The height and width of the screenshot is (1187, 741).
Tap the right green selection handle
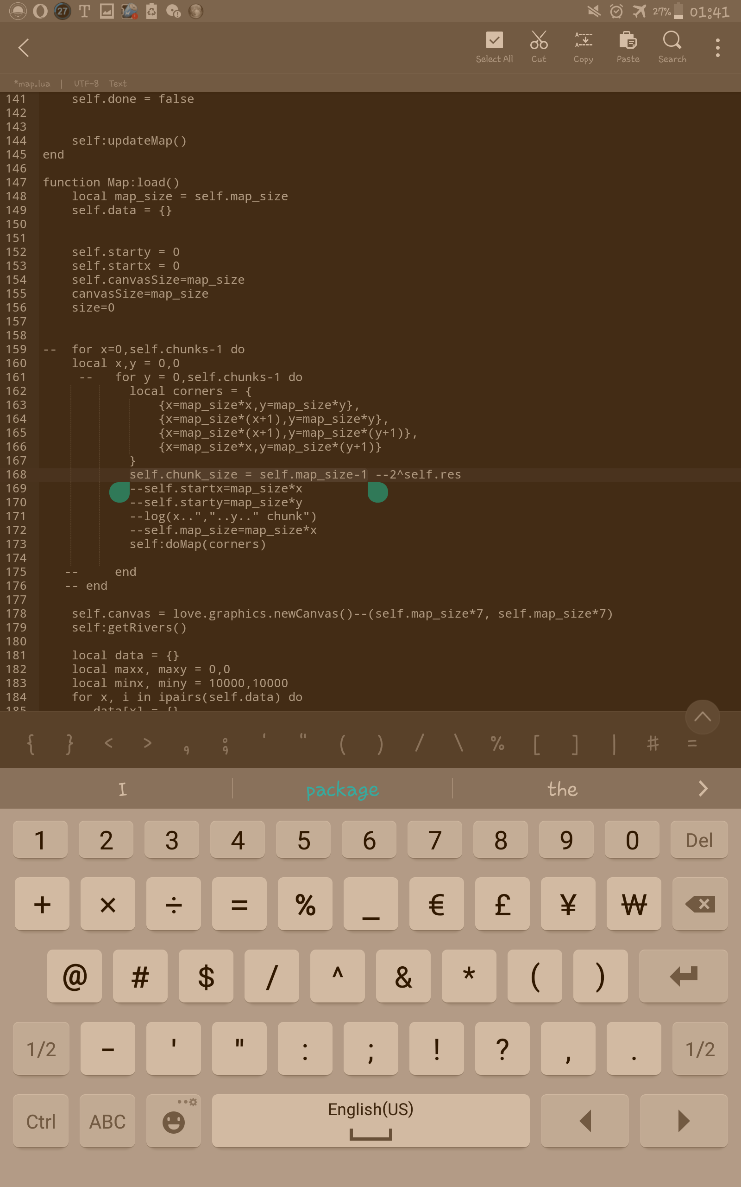click(x=378, y=492)
